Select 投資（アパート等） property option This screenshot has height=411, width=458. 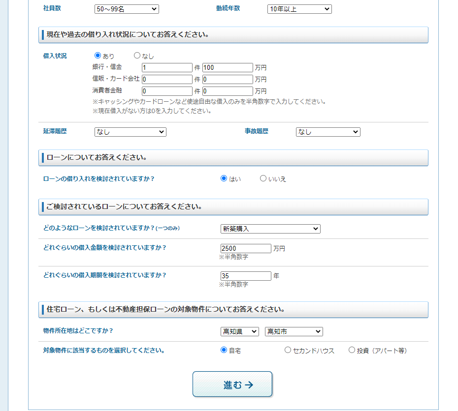coord(352,350)
